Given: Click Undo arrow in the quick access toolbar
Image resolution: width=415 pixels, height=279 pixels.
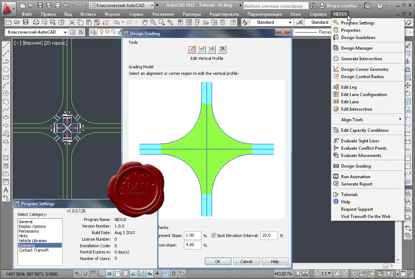Looking at the screenshot, I should click(67, 5).
